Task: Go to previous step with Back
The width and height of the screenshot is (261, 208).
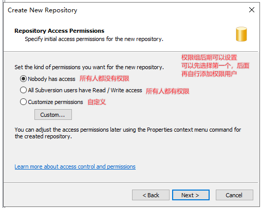Action: tap(151, 195)
